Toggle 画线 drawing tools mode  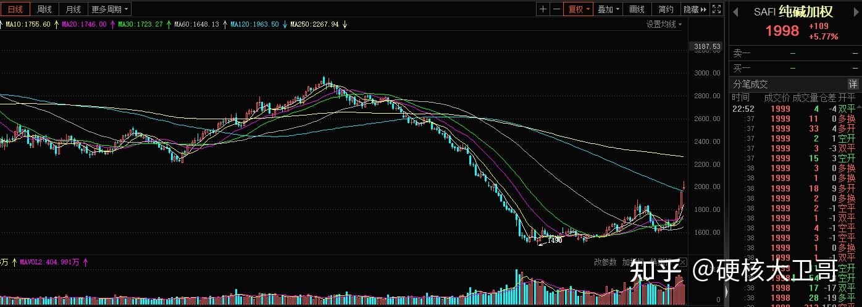point(637,9)
